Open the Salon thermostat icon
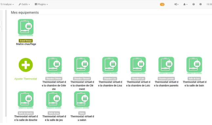Screen dimensions: 212x125 click(x=82, y=100)
